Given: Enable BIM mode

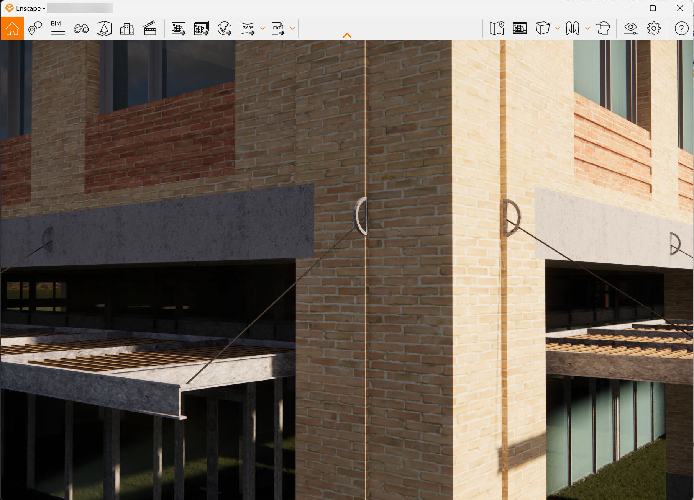Looking at the screenshot, I should pos(58,28).
